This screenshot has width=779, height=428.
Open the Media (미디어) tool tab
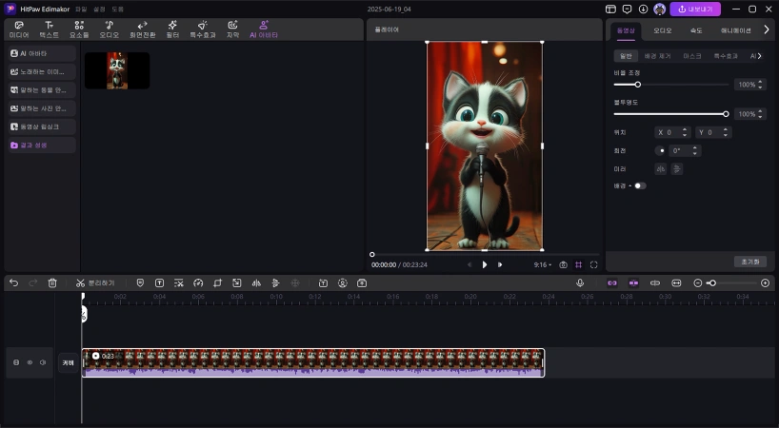coord(19,29)
